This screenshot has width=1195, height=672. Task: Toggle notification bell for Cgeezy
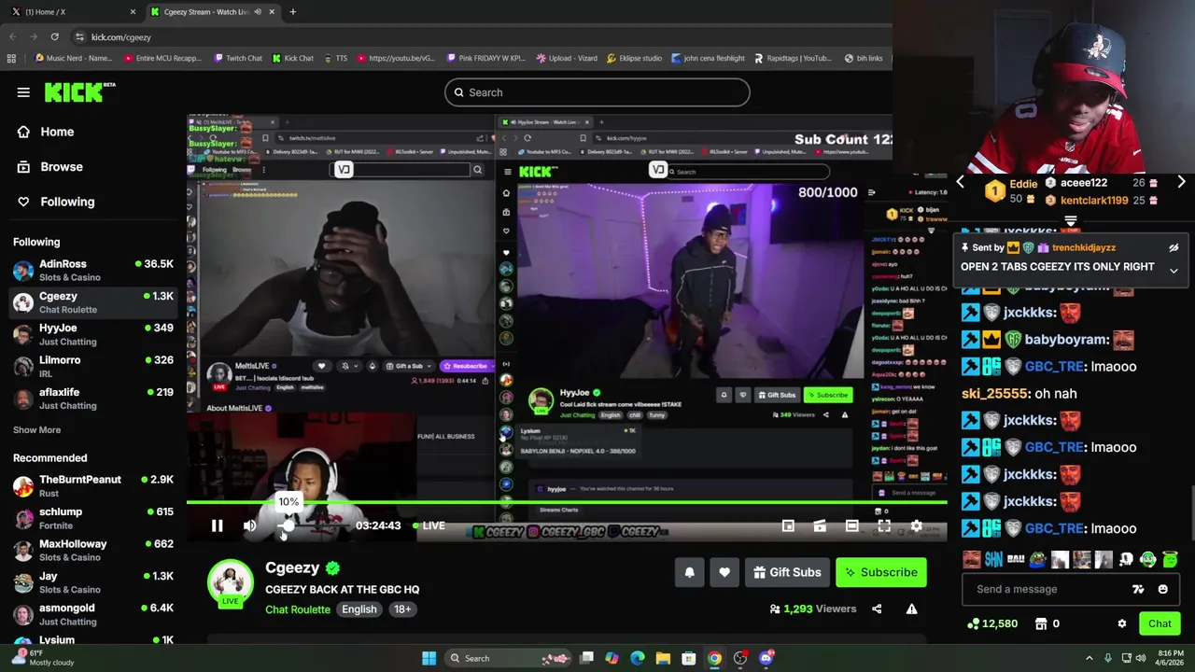[689, 572]
